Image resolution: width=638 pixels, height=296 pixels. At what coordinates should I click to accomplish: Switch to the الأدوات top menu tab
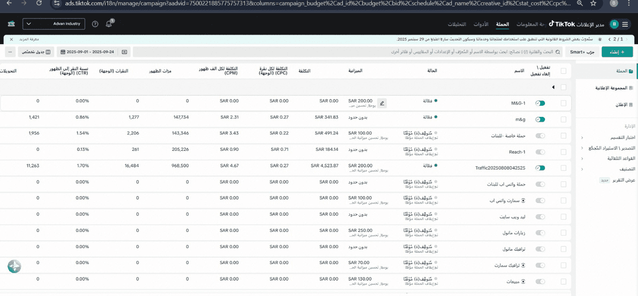481,25
